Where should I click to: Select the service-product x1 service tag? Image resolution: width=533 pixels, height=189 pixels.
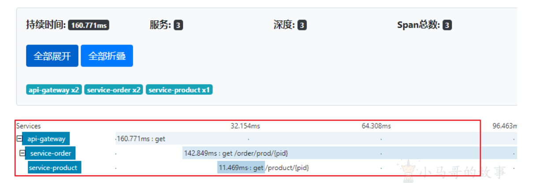(x=179, y=90)
